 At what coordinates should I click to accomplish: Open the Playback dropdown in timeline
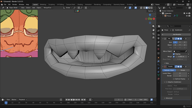pyautogui.click(x=23, y=100)
